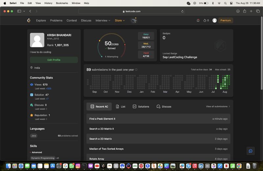Click the Edit Profile button

pos(54,60)
